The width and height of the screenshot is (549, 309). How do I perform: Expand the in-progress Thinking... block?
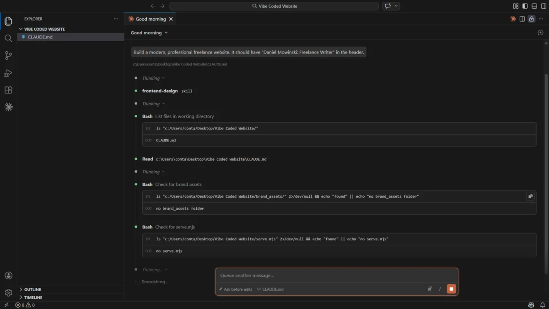click(x=155, y=270)
